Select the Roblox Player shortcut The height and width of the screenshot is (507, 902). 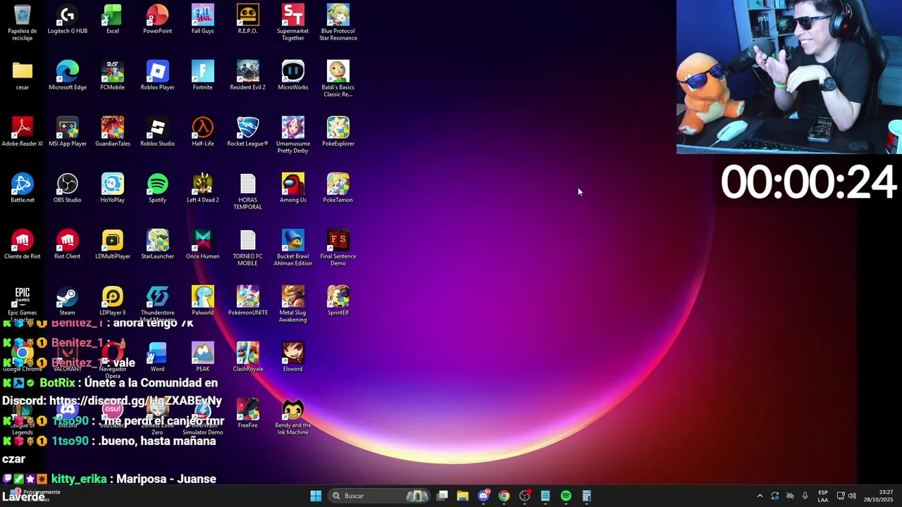click(158, 76)
